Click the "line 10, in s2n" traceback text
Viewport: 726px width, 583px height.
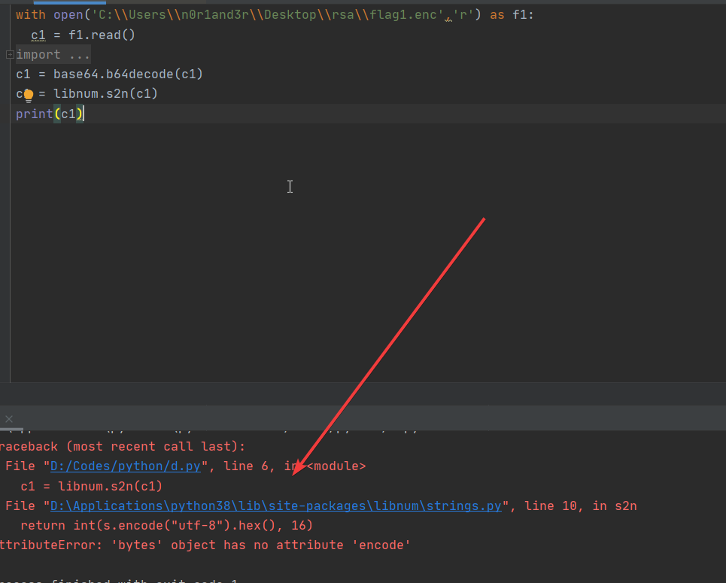coord(579,505)
